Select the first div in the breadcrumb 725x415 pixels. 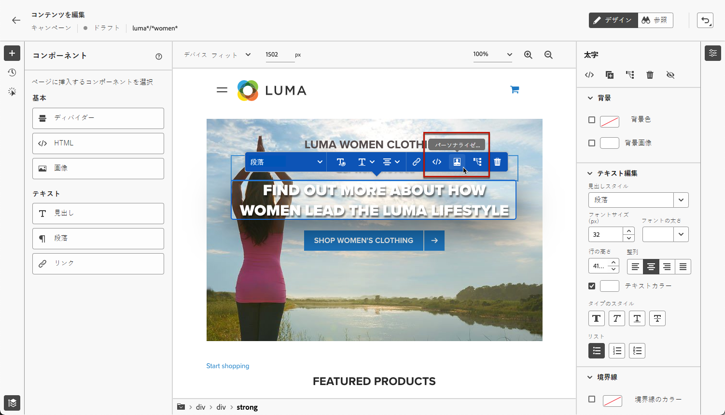coord(201,407)
